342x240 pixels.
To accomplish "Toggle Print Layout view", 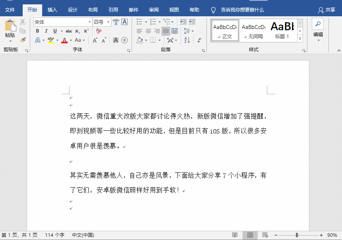I will (250, 235).
